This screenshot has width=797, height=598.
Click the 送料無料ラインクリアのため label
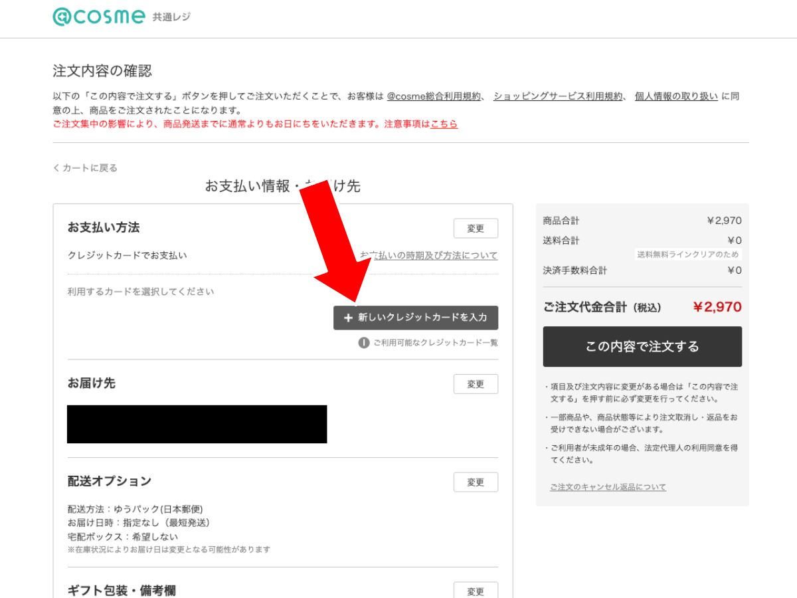pyautogui.click(x=687, y=254)
